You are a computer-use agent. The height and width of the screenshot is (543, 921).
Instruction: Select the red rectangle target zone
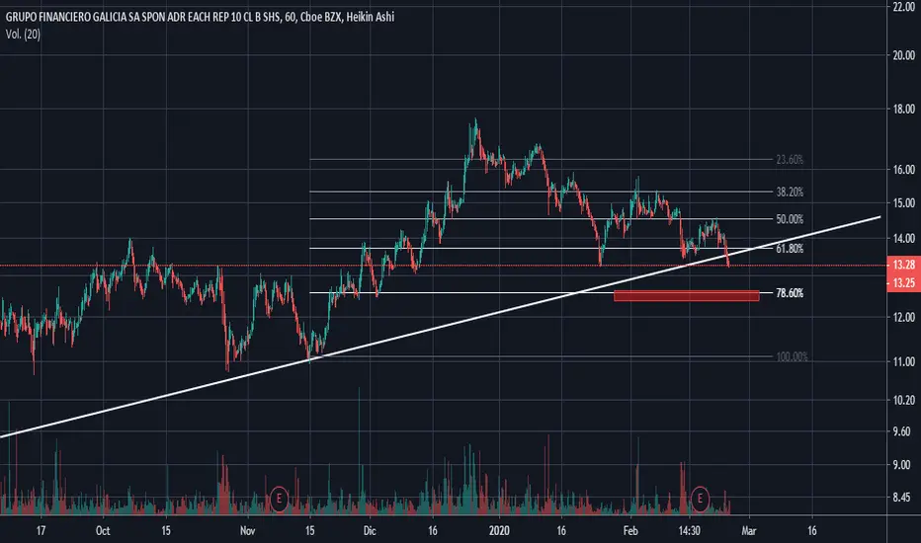[x=686, y=295]
